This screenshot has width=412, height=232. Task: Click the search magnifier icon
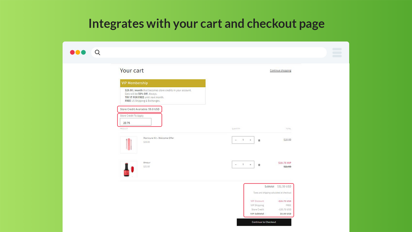point(98,53)
